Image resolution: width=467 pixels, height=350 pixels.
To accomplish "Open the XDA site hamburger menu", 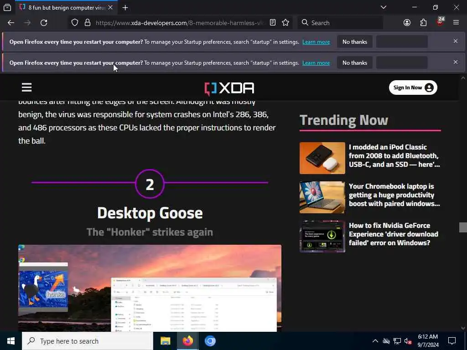I will [x=26, y=87].
